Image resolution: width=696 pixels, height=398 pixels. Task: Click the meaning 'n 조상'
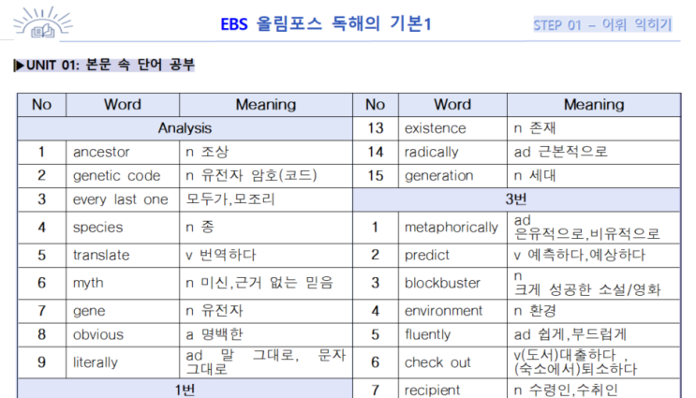[207, 152]
